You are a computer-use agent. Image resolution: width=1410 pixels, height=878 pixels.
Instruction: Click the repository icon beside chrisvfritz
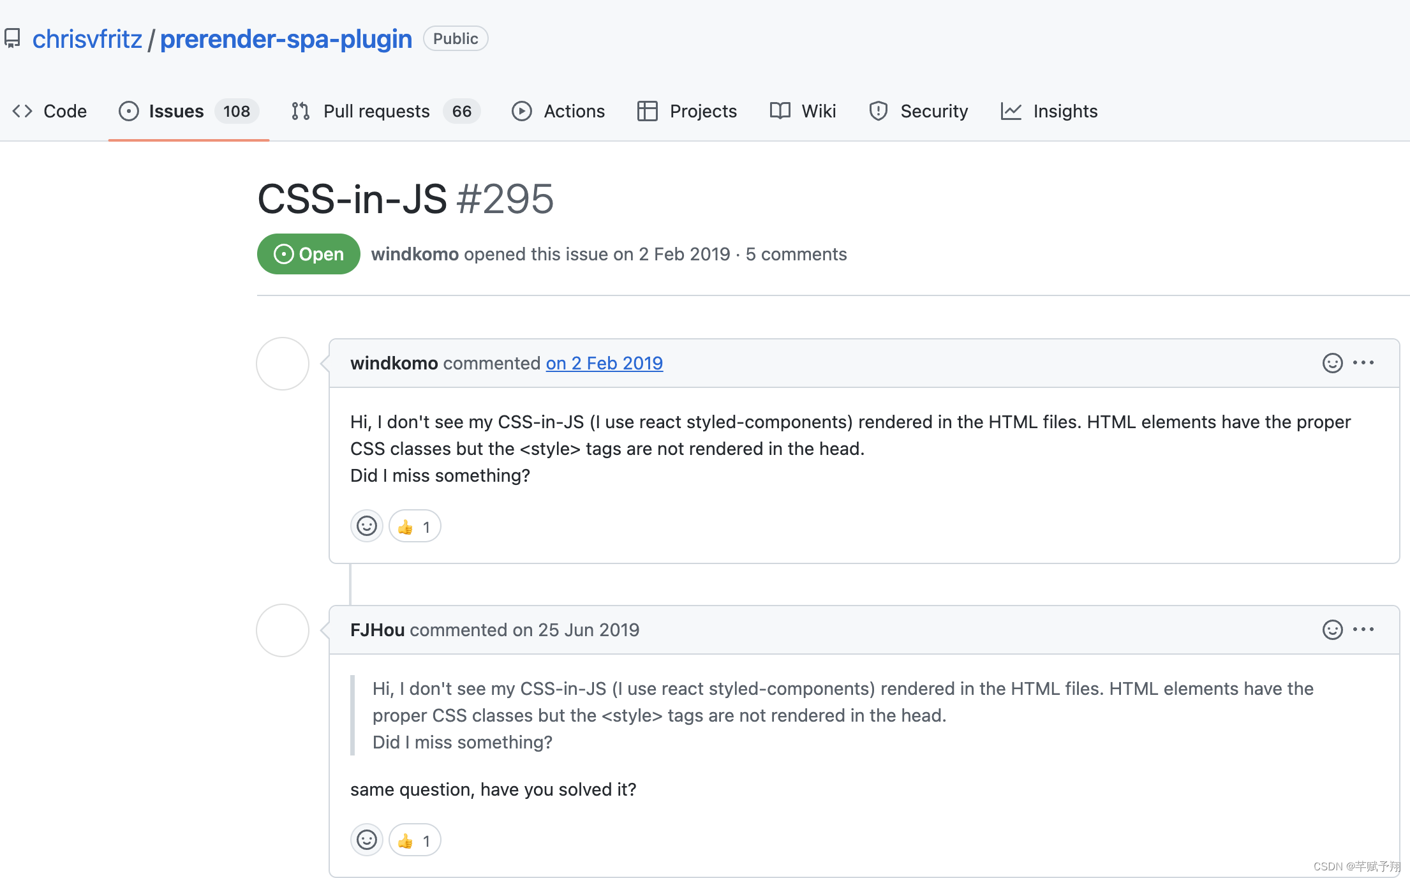pyautogui.click(x=12, y=39)
